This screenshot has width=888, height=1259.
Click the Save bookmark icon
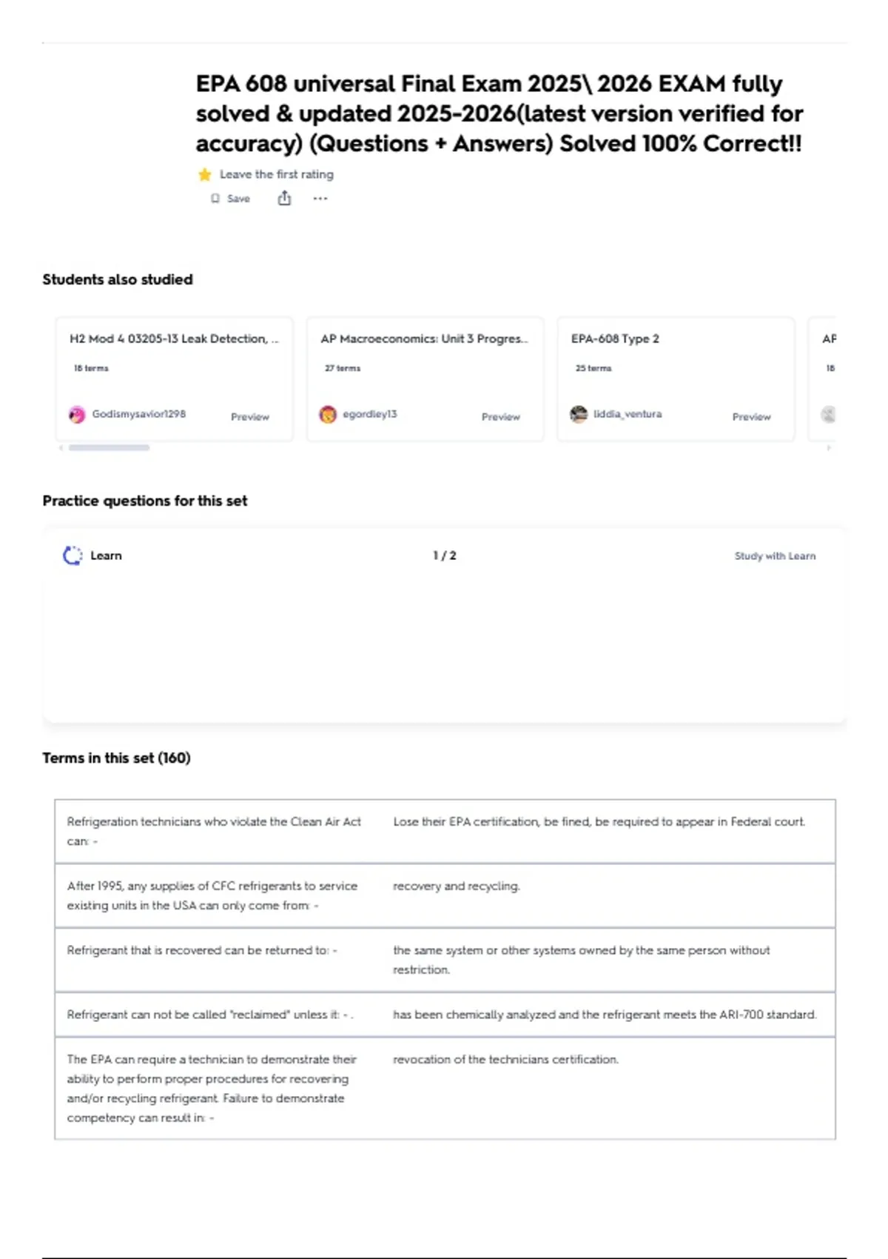pyautogui.click(x=215, y=198)
